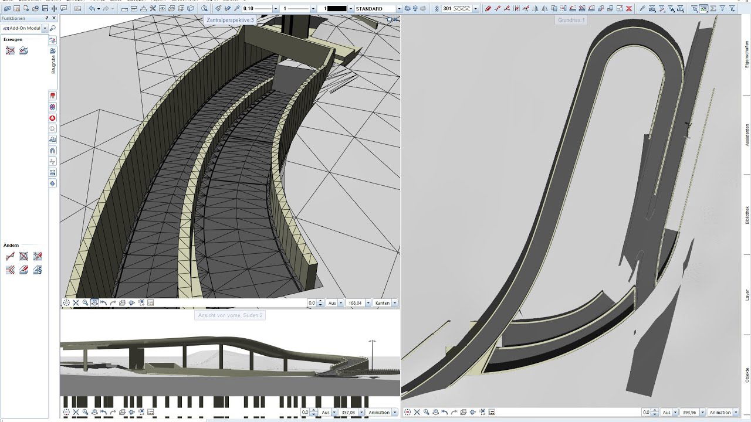
Task: Click the funnel filter icon in top toolbar
Action: (x=722, y=9)
